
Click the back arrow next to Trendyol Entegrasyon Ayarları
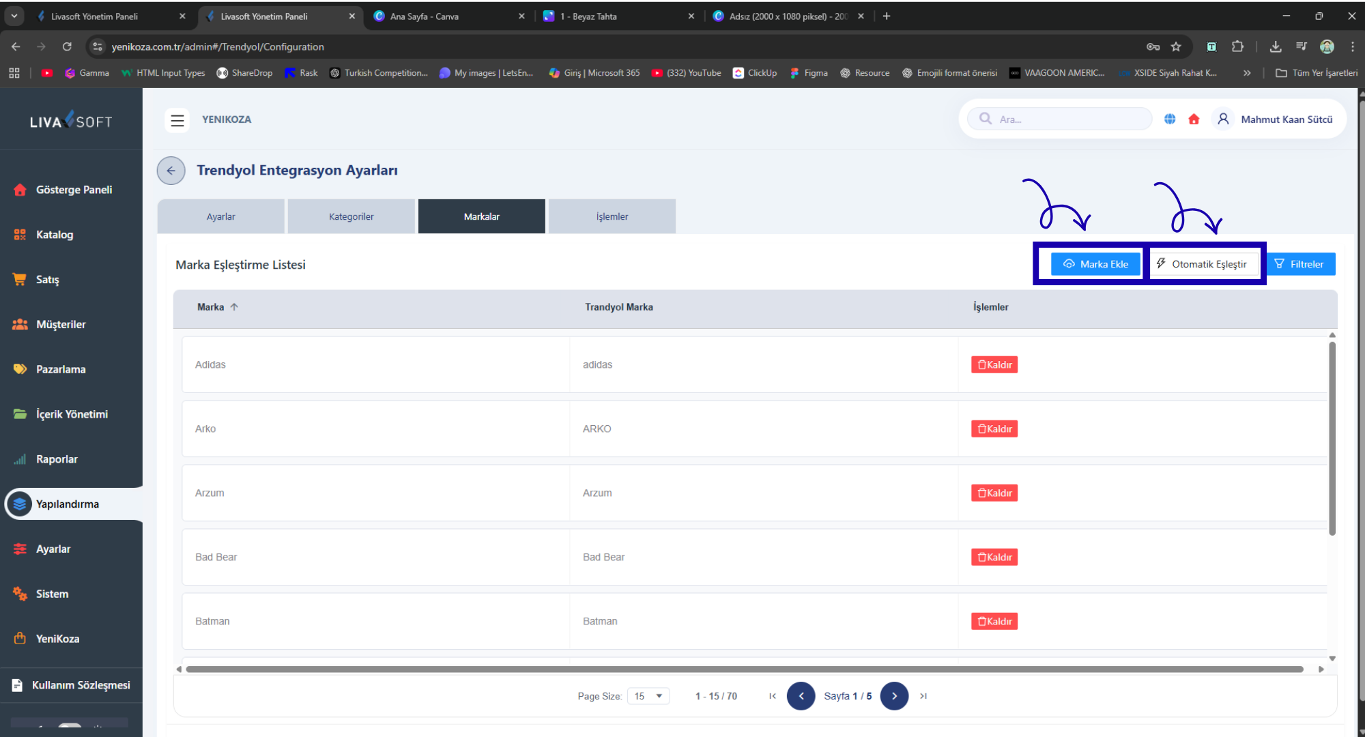171,171
